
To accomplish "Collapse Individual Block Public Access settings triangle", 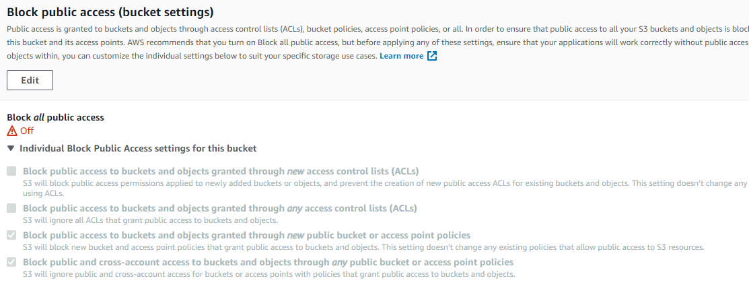I will [11, 148].
